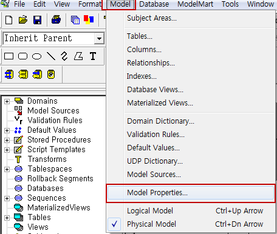Expand the Tablespaces tree node

(7, 169)
